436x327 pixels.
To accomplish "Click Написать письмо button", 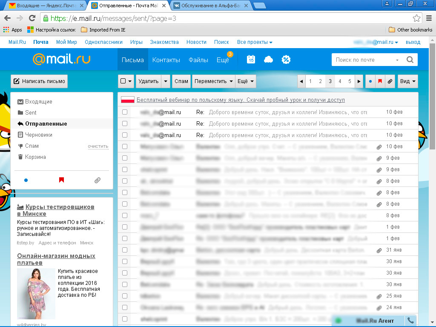I will coord(39,81).
